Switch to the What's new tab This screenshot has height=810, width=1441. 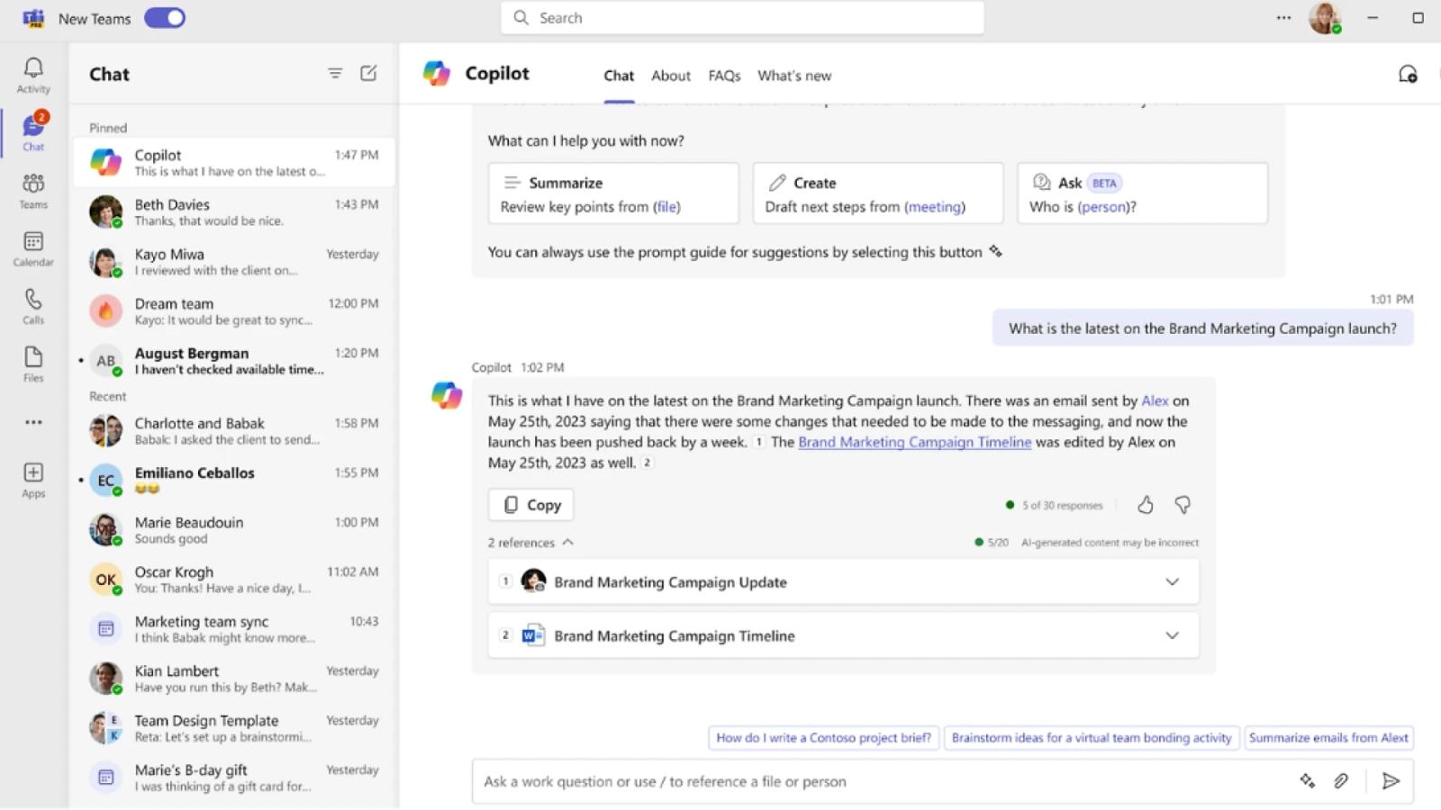point(794,76)
